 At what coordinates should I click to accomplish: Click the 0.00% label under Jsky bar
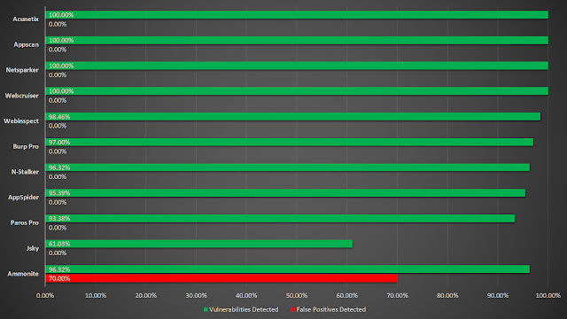58,253
